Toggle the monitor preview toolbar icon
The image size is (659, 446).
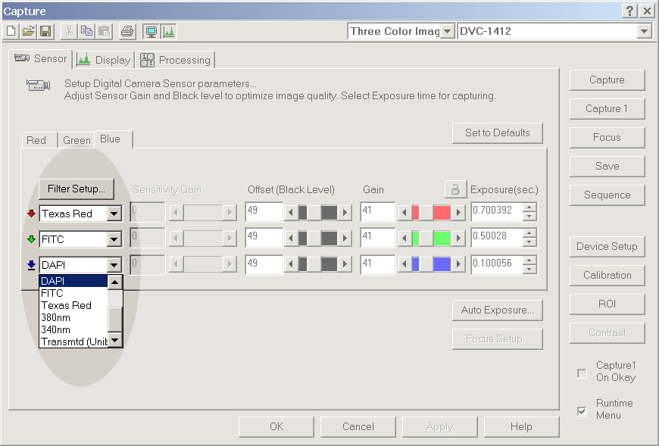click(151, 32)
